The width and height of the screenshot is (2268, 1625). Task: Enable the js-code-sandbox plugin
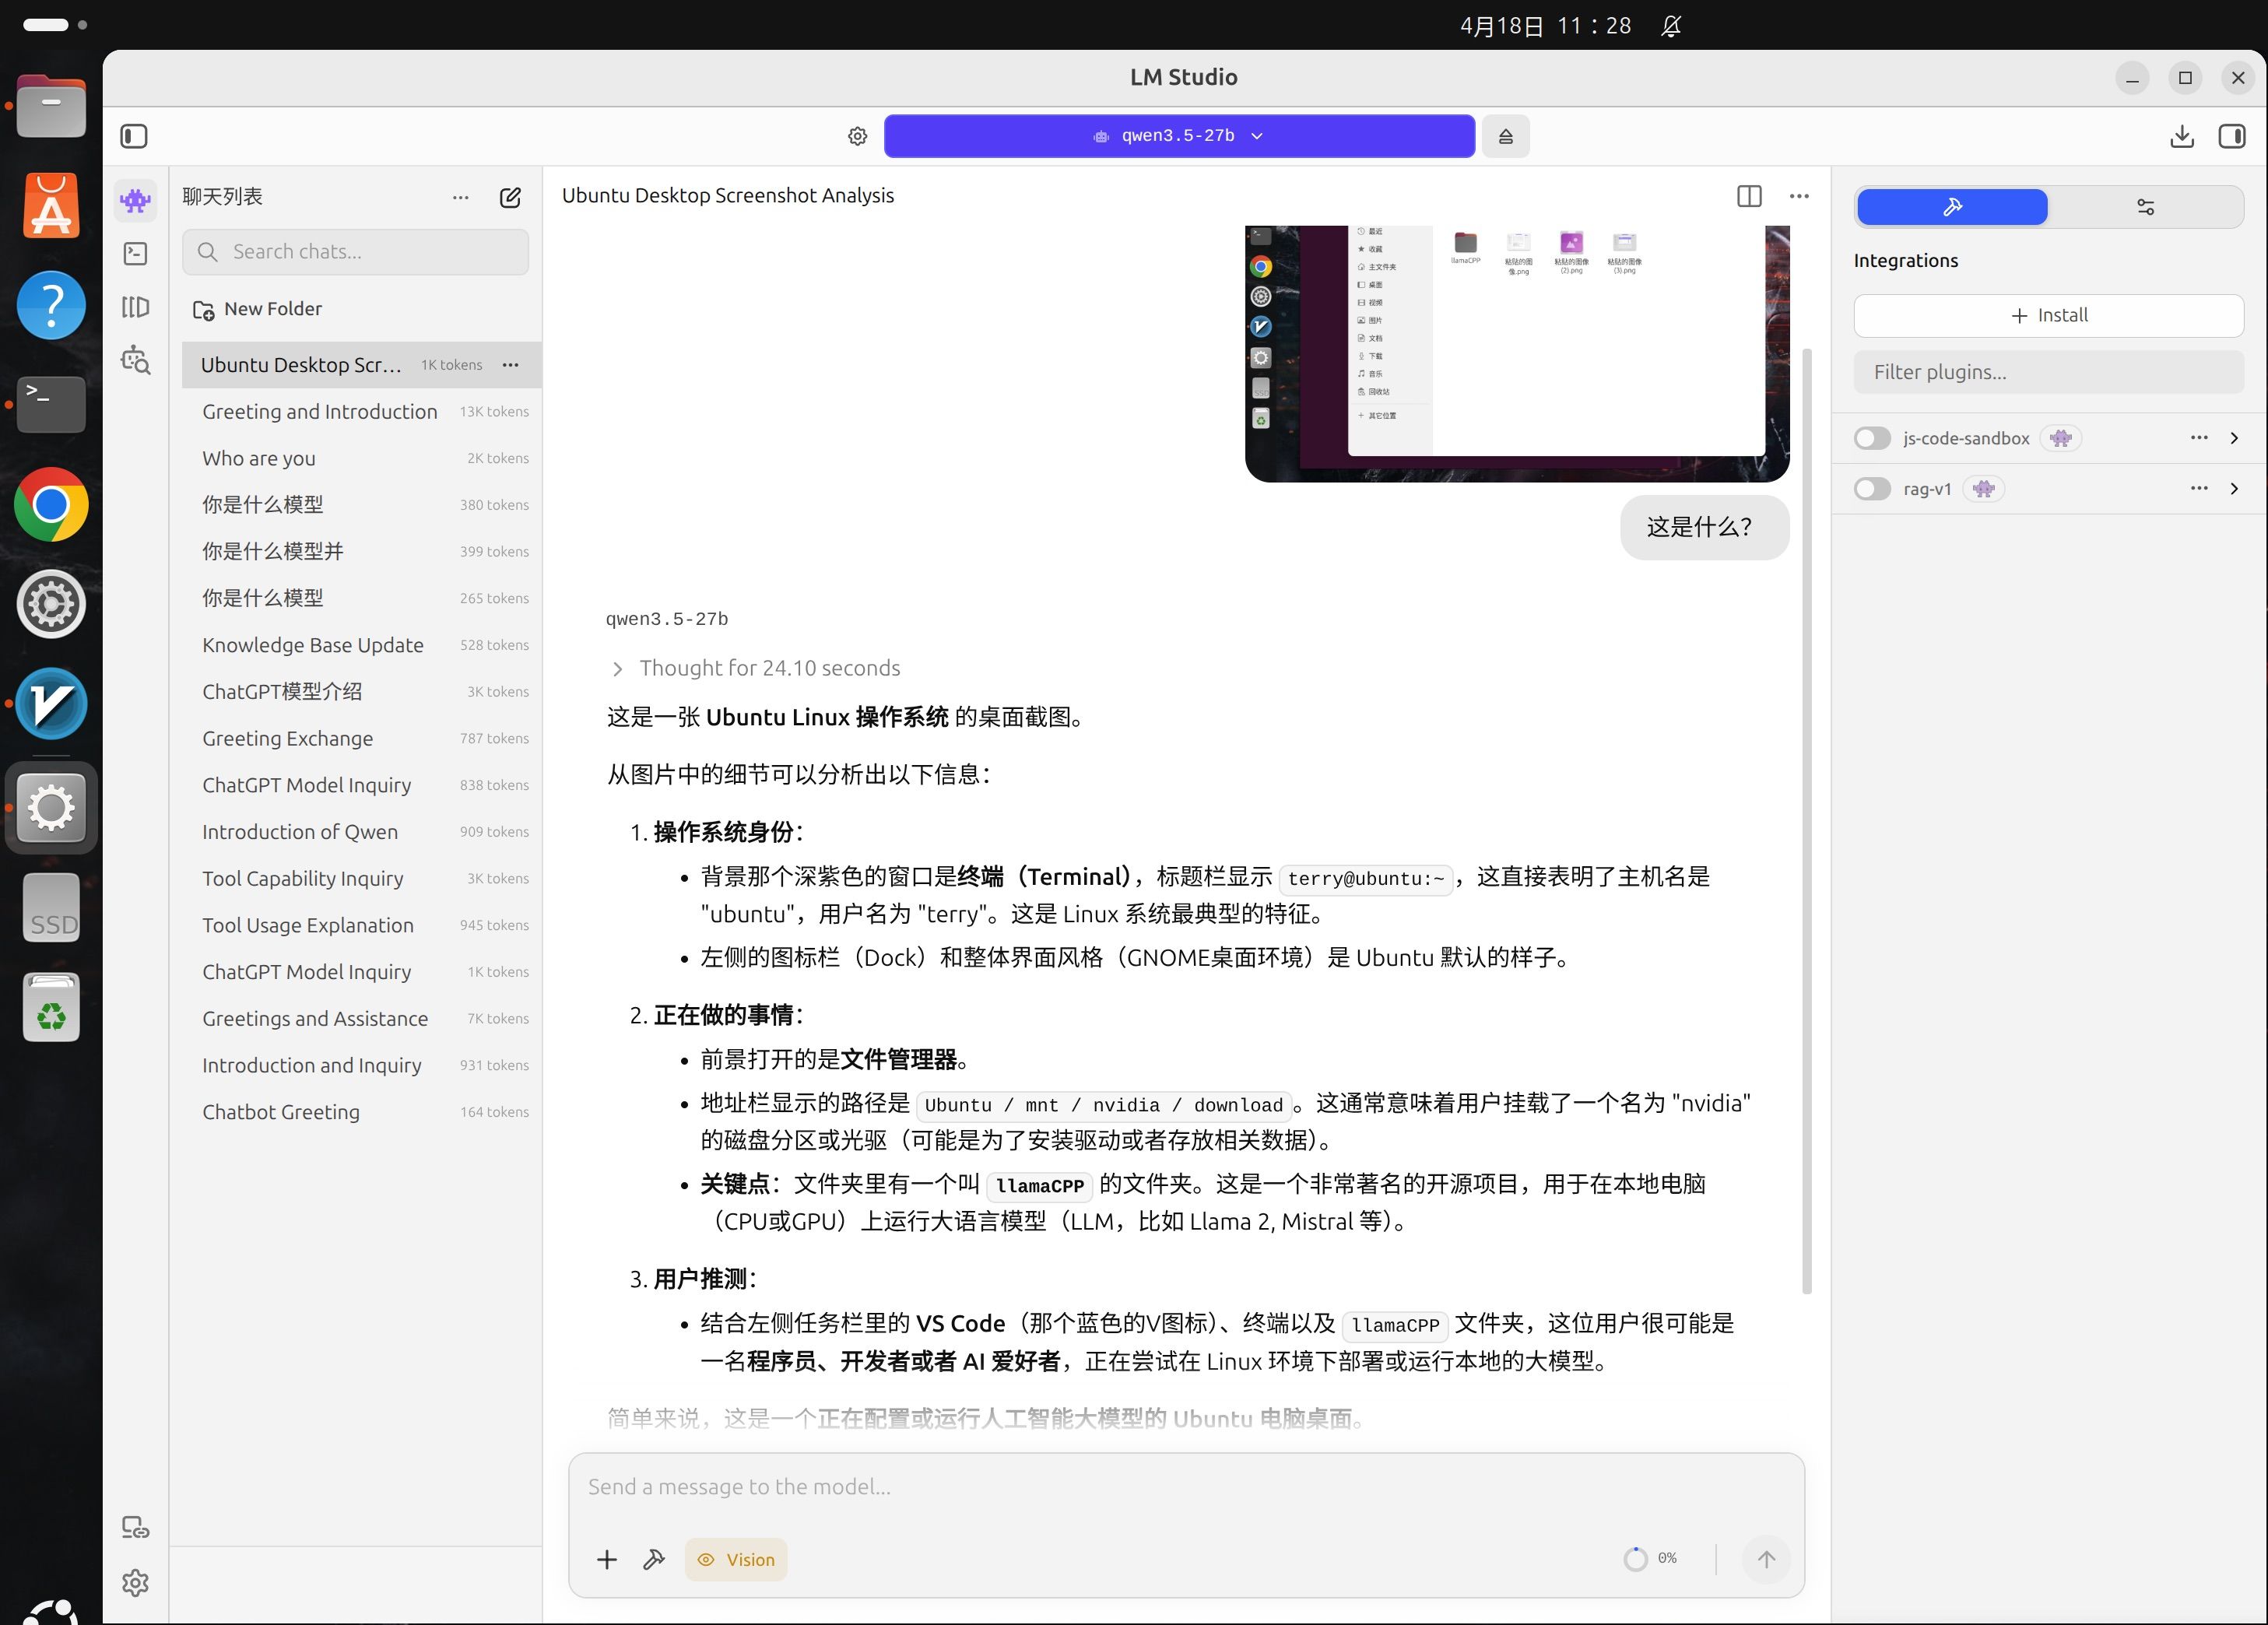(1872, 438)
